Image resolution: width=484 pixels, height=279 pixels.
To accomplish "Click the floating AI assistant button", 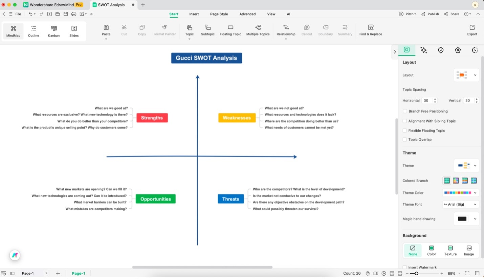I will 15,255.
